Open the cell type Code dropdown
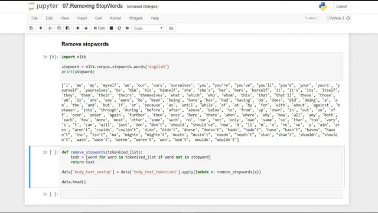Screen dimensions: 378x213 tap(148, 28)
